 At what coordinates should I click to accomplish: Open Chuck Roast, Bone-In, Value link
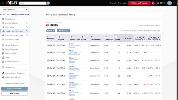(74, 69)
